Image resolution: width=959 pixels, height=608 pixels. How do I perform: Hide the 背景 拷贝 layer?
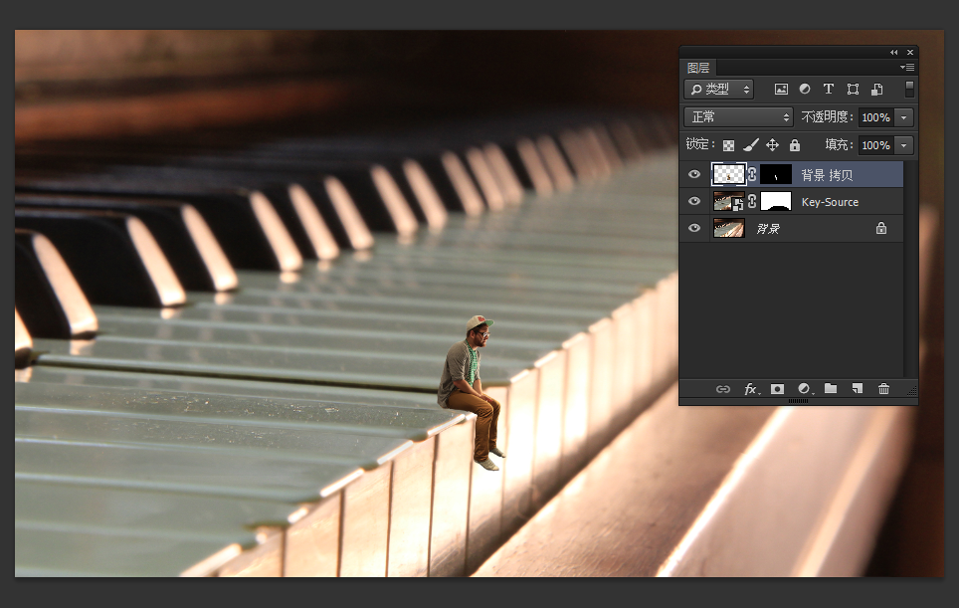click(694, 174)
